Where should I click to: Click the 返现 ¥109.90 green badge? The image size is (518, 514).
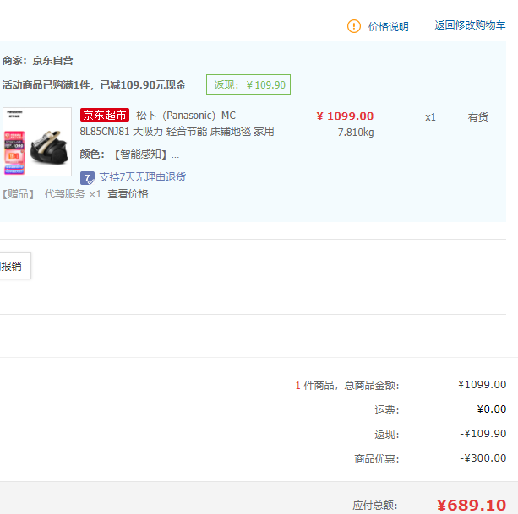pos(248,84)
